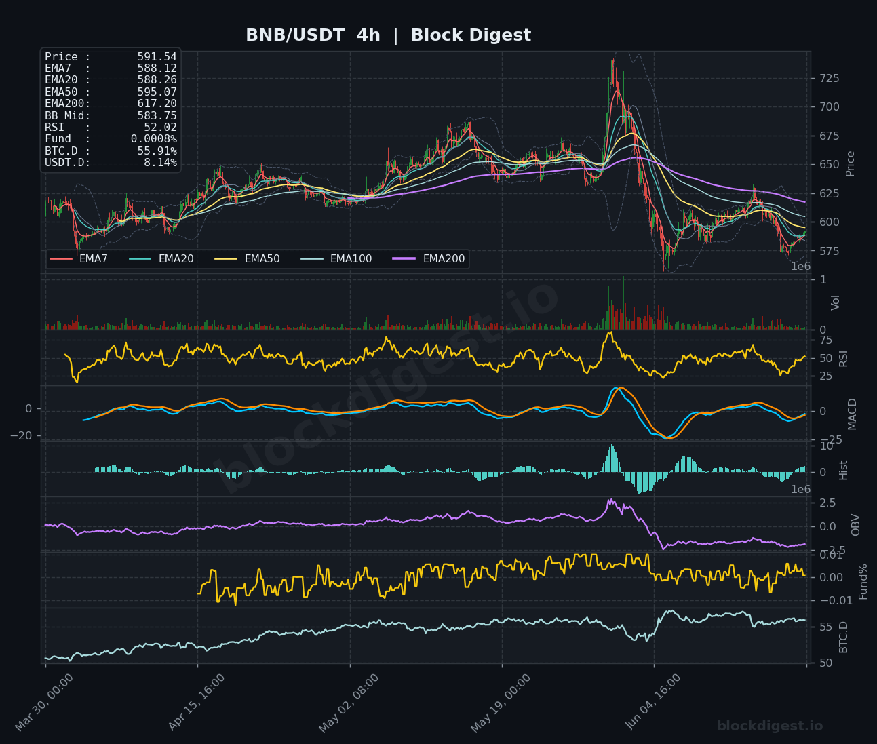Click the −20 MACD left tick label
877x744 pixels.
click(x=22, y=435)
